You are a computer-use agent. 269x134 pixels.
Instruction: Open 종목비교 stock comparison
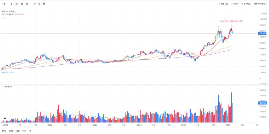point(246,4)
